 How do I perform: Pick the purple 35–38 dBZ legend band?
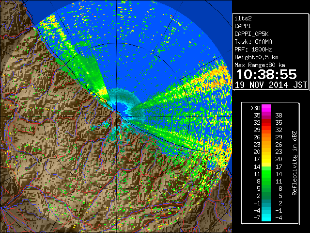266,116
